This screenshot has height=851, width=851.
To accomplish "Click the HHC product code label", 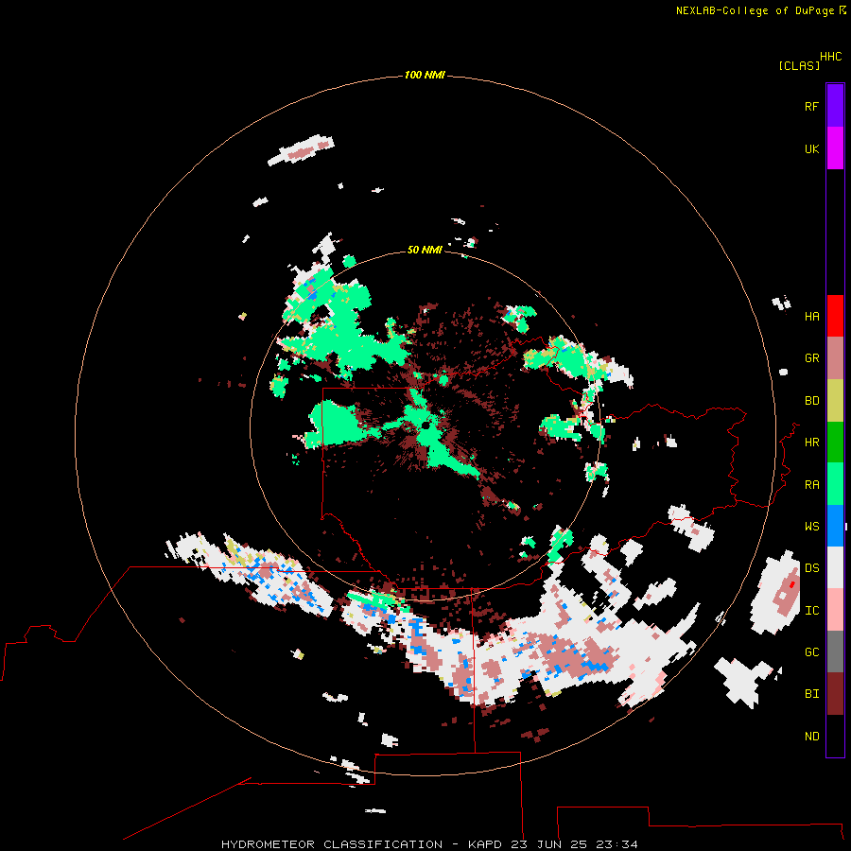I will (x=831, y=57).
